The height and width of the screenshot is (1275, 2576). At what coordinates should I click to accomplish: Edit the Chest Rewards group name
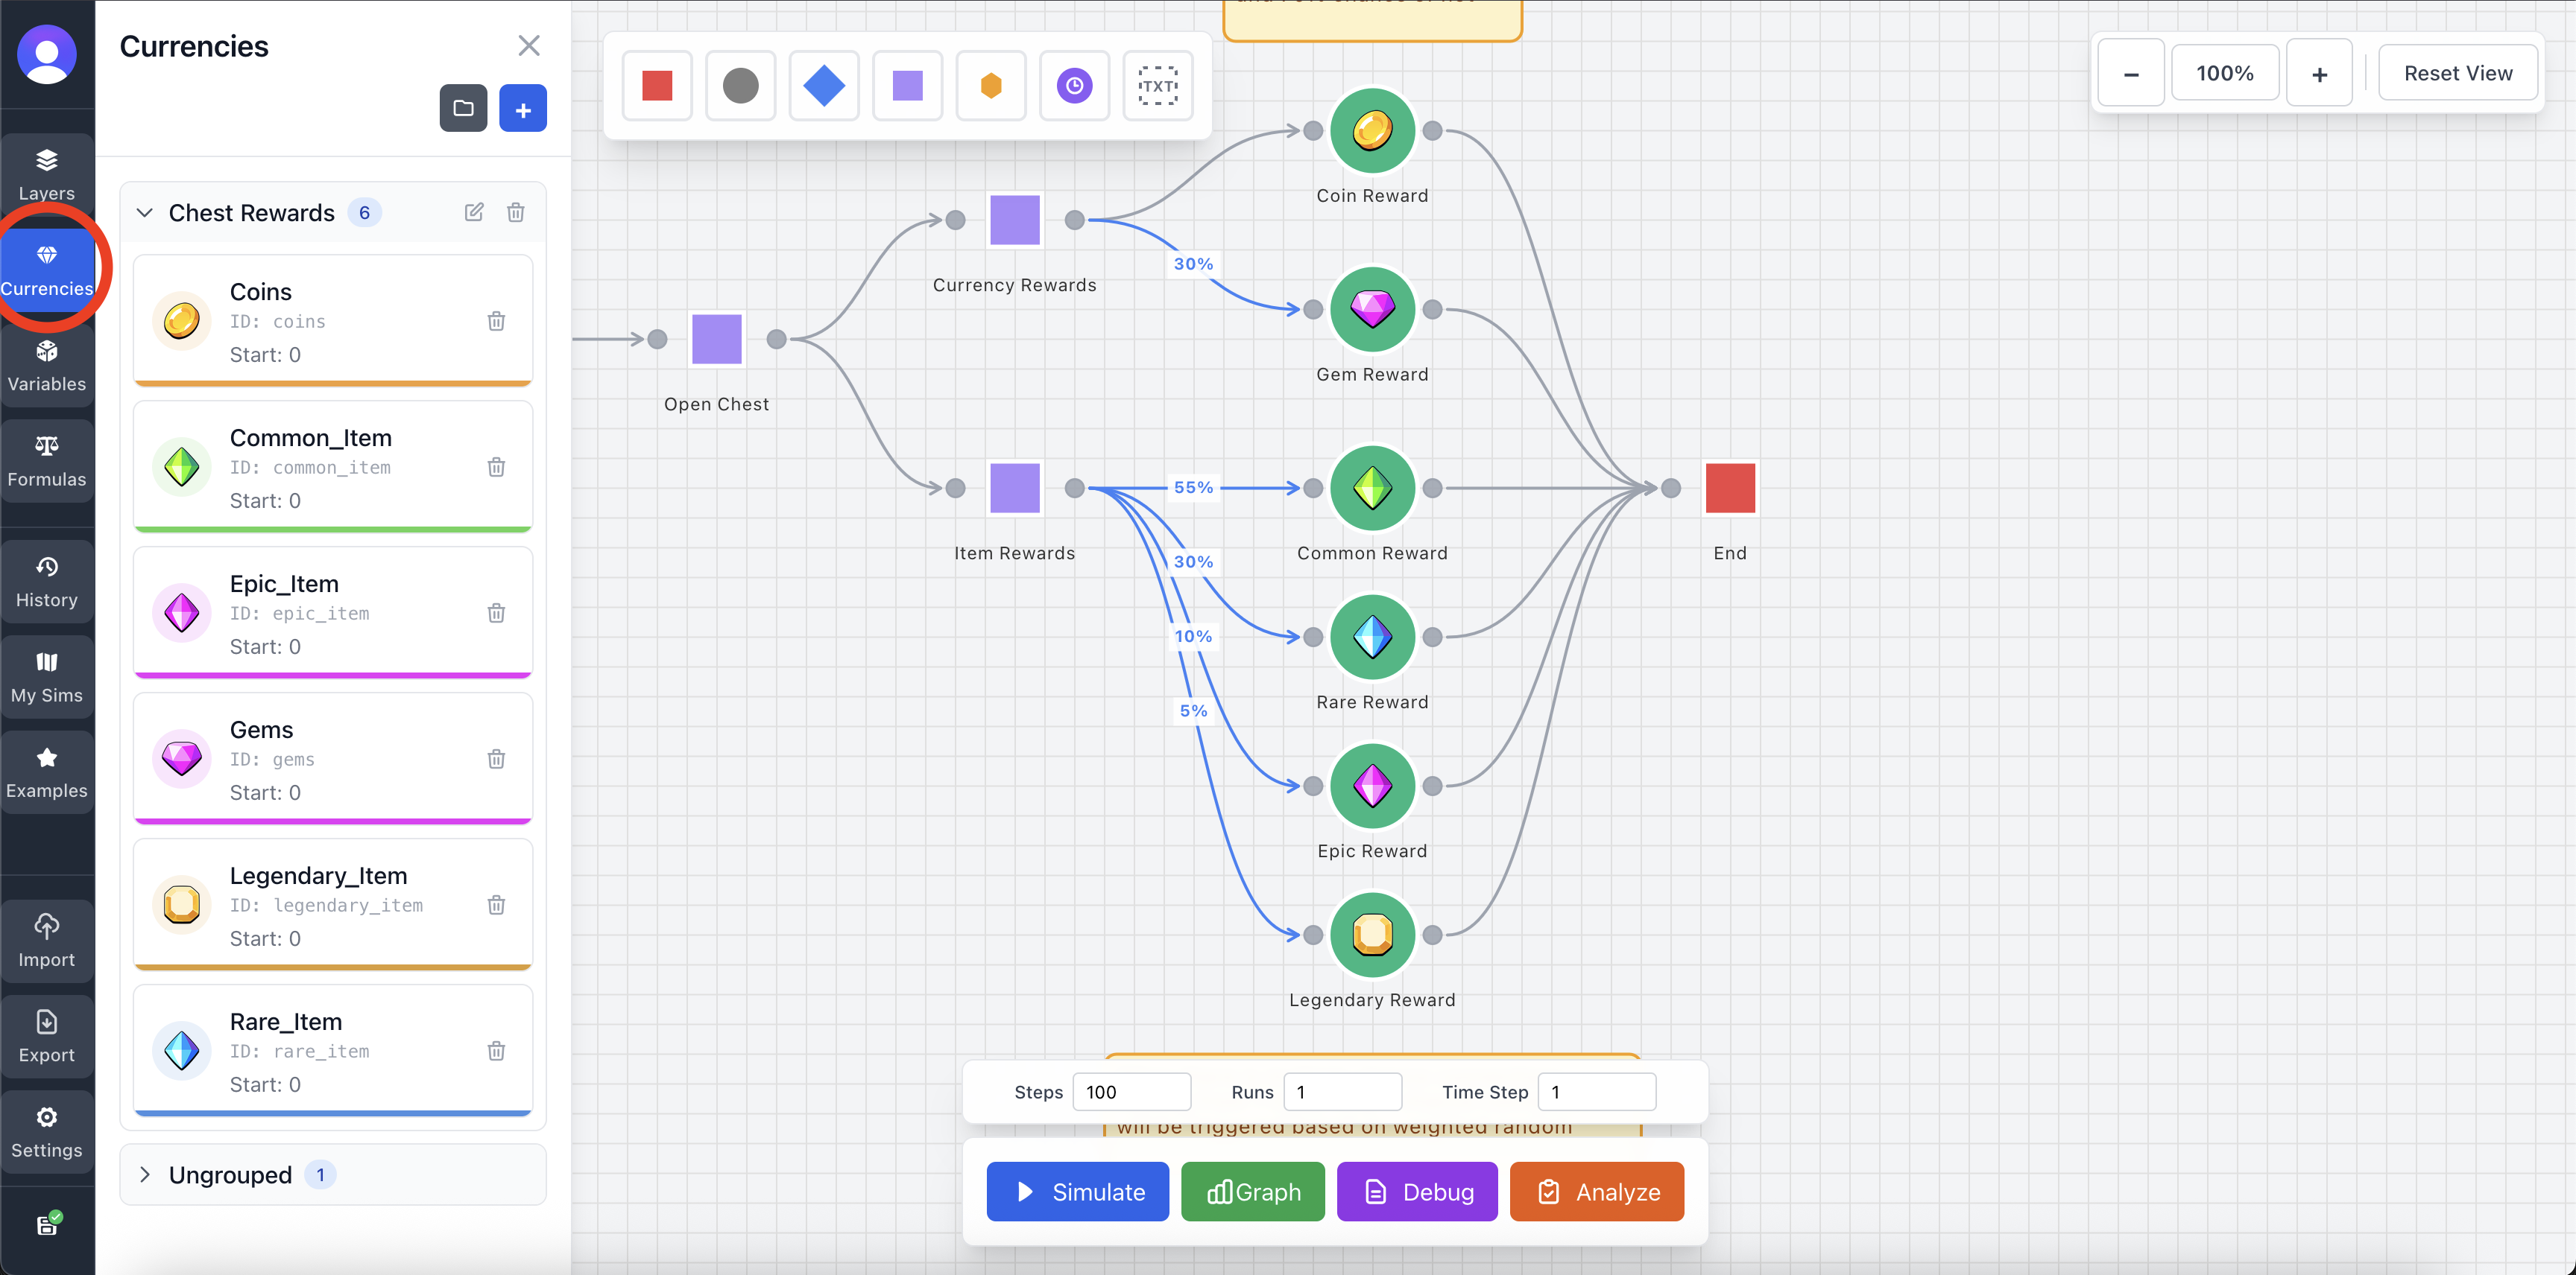pos(474,212)
